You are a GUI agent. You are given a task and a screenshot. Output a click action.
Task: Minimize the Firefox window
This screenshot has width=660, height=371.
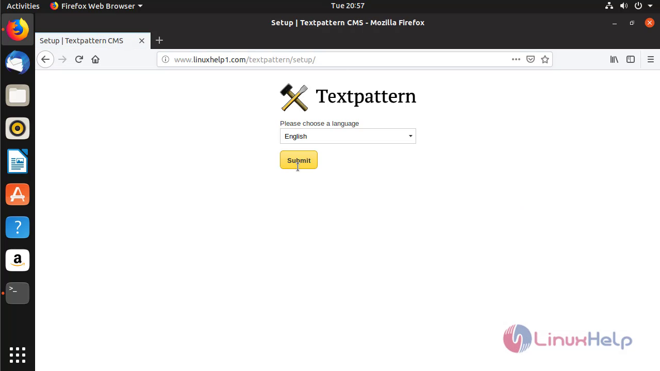(614, 23)
